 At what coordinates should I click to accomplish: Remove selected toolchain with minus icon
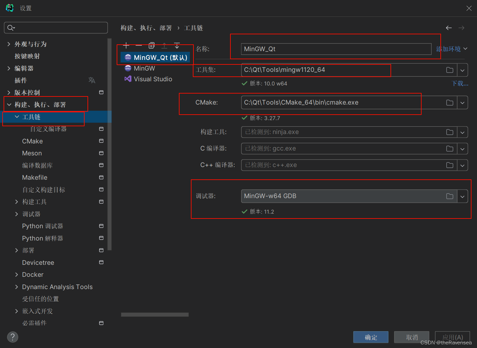tap(139, 46)
